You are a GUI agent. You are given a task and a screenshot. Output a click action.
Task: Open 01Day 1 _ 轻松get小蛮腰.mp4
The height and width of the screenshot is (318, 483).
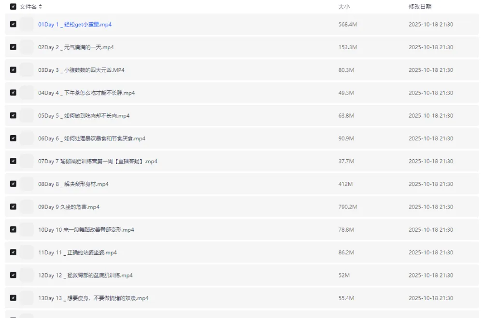[75, 25]
